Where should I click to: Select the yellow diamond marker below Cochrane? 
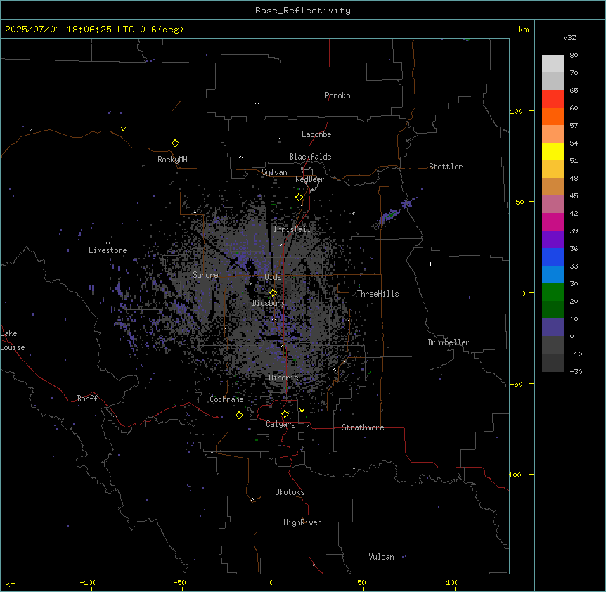click(x=239, y=415)
